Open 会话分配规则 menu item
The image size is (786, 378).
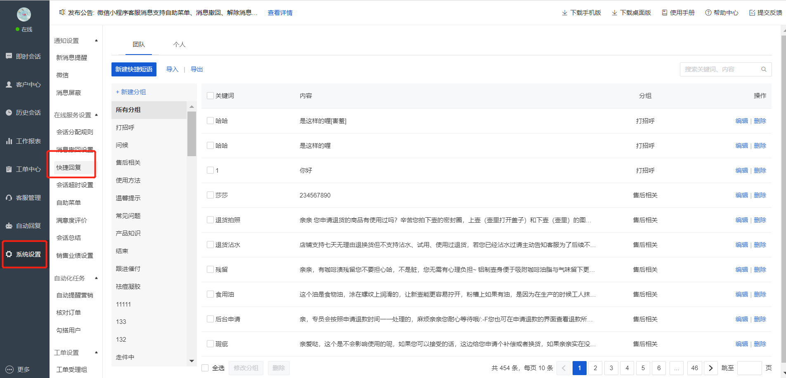tap(75, 132)
